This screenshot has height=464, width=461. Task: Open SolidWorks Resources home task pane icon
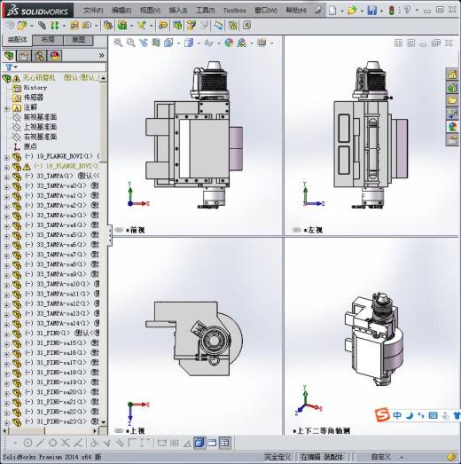click(452, 74)
